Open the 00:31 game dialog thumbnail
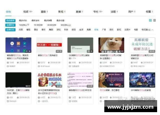The width and height of the screenshot is (160, 115). tap(111, 80)
